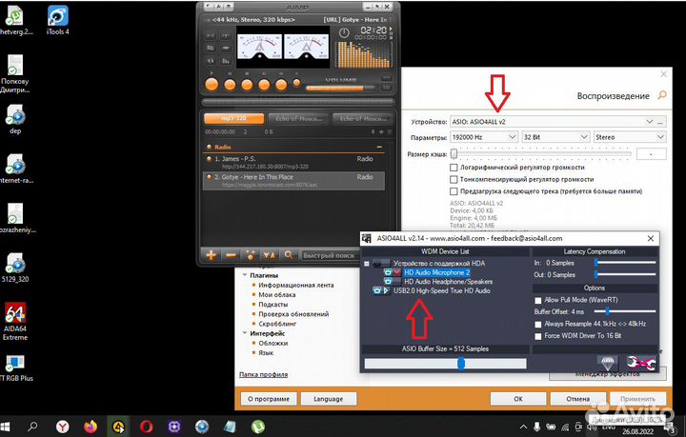686x437 pixels.
Task: Open the 192000 Hz sample rate dropdown
Action: coord(484,137)
